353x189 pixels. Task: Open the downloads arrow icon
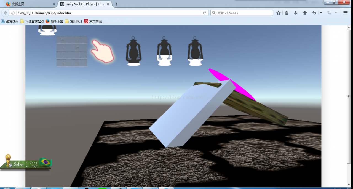click(x=296, y=13)
